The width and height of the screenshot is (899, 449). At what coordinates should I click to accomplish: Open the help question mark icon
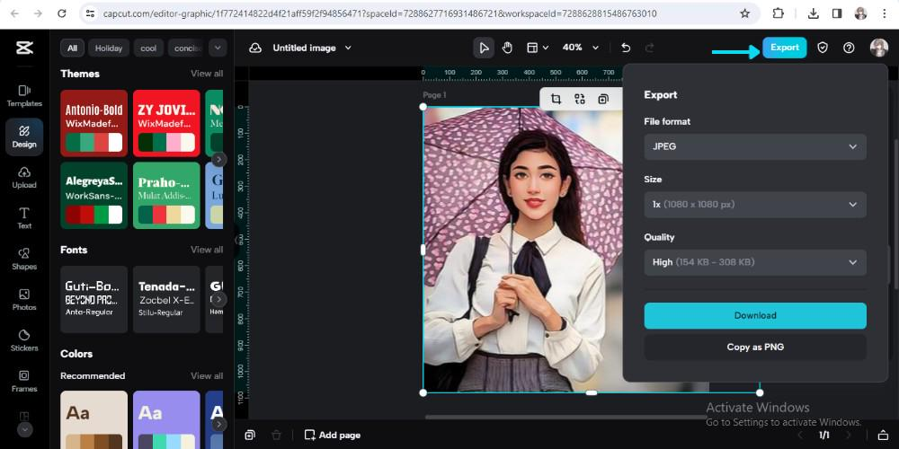[849, 48]
